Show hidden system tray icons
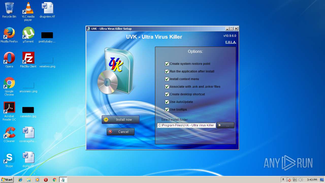 click(x=283, y=180)
